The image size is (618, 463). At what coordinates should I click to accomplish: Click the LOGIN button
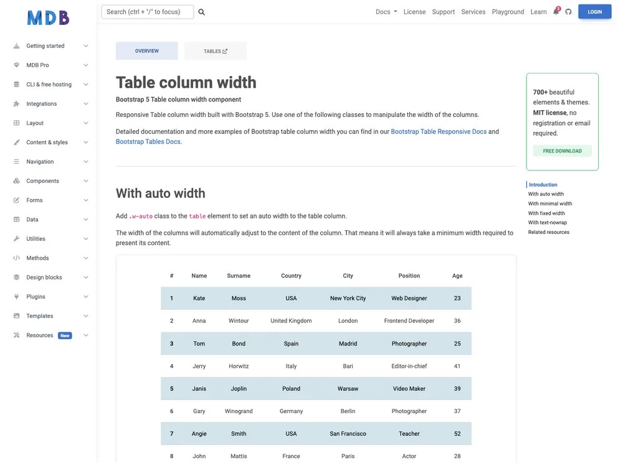click(x=594, y=11)
